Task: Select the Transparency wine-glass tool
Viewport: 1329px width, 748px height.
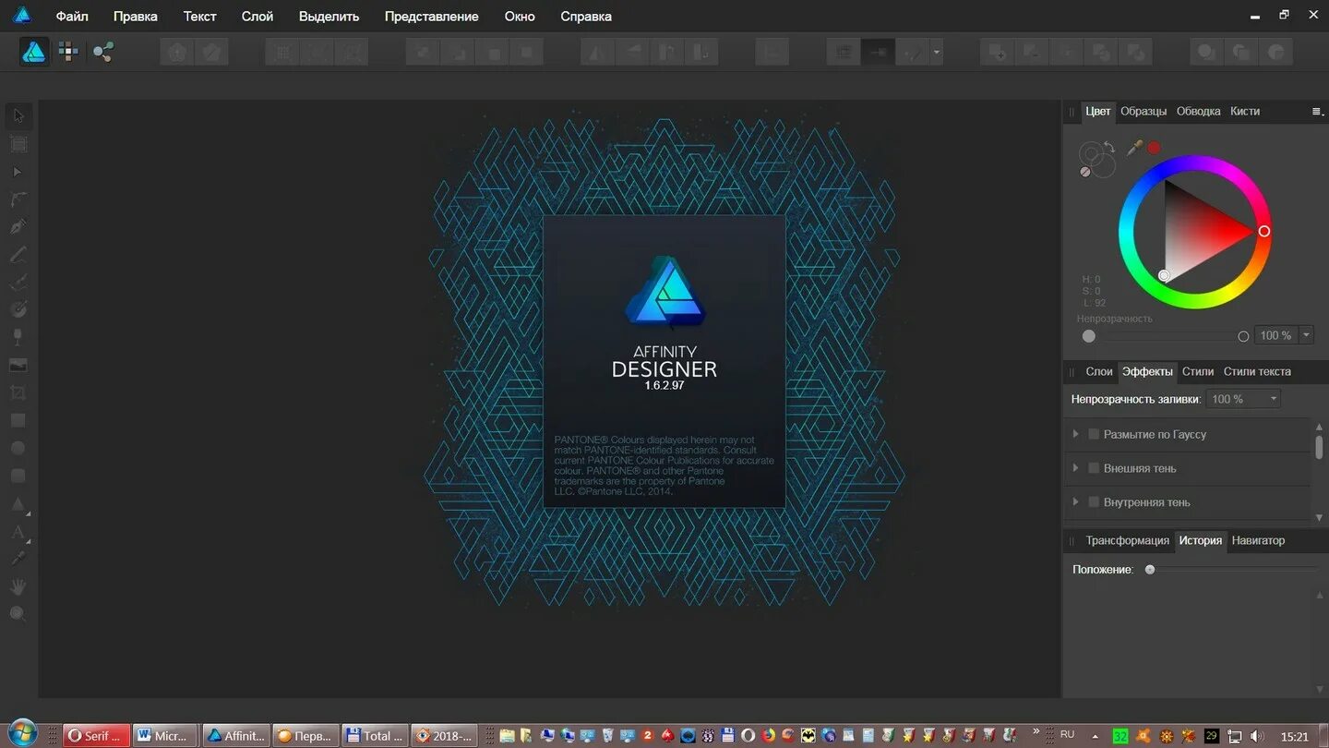Action: click(18, 337)
